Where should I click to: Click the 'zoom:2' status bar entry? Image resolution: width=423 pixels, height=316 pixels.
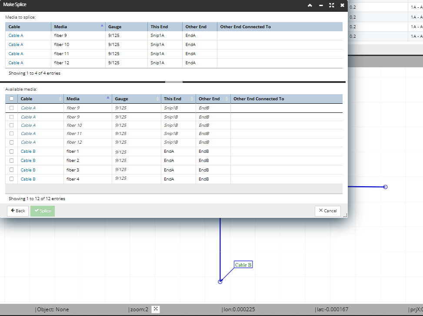[x=139, y=309]
